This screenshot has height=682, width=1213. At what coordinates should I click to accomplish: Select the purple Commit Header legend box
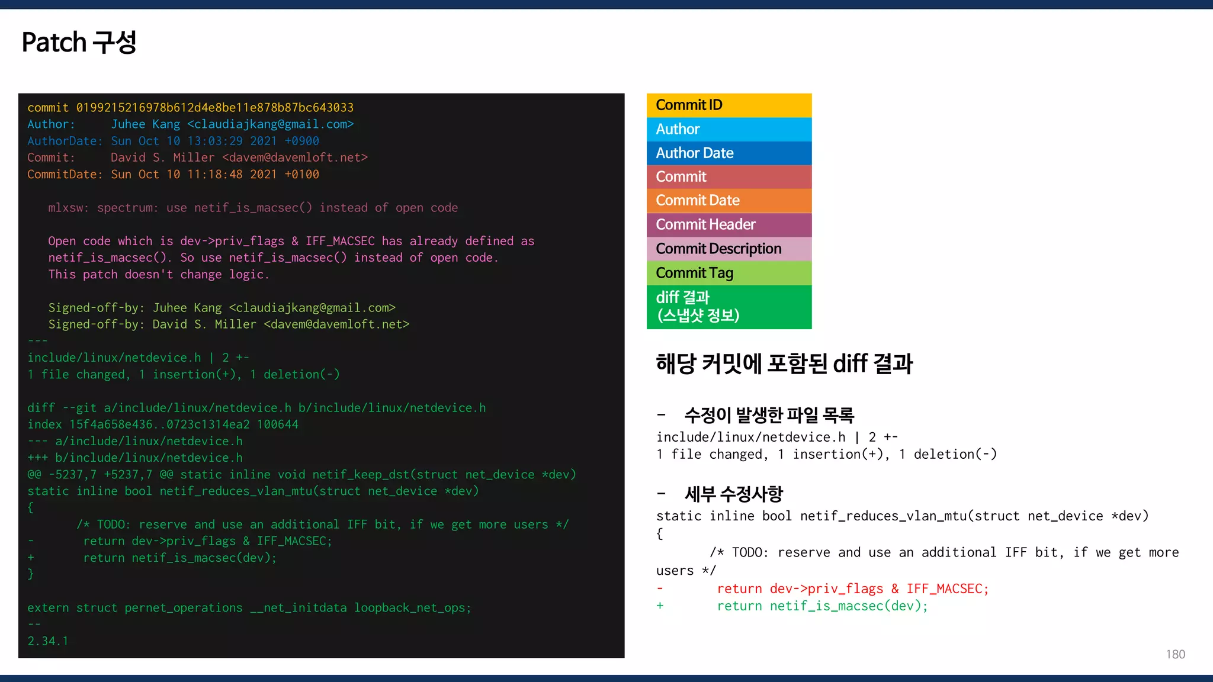[729, 225]
